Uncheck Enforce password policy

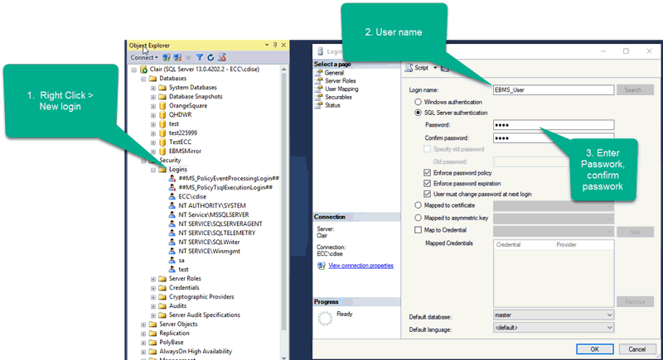[x=427, y=171]
